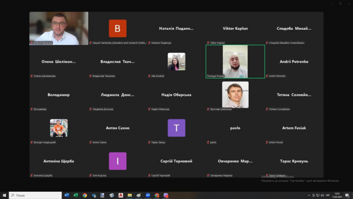
Task: Launch Excel from the taskbar
Action: click(x=76, y=195)
